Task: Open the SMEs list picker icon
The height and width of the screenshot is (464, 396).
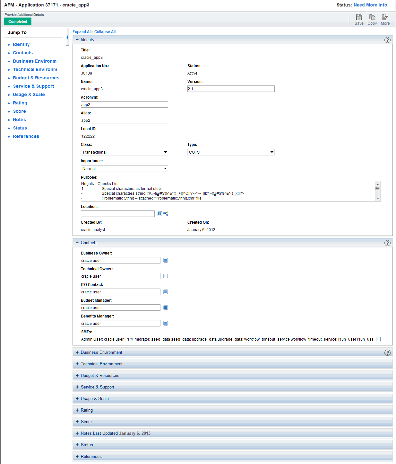Action: pyautogui.click(x=378, y=339)
